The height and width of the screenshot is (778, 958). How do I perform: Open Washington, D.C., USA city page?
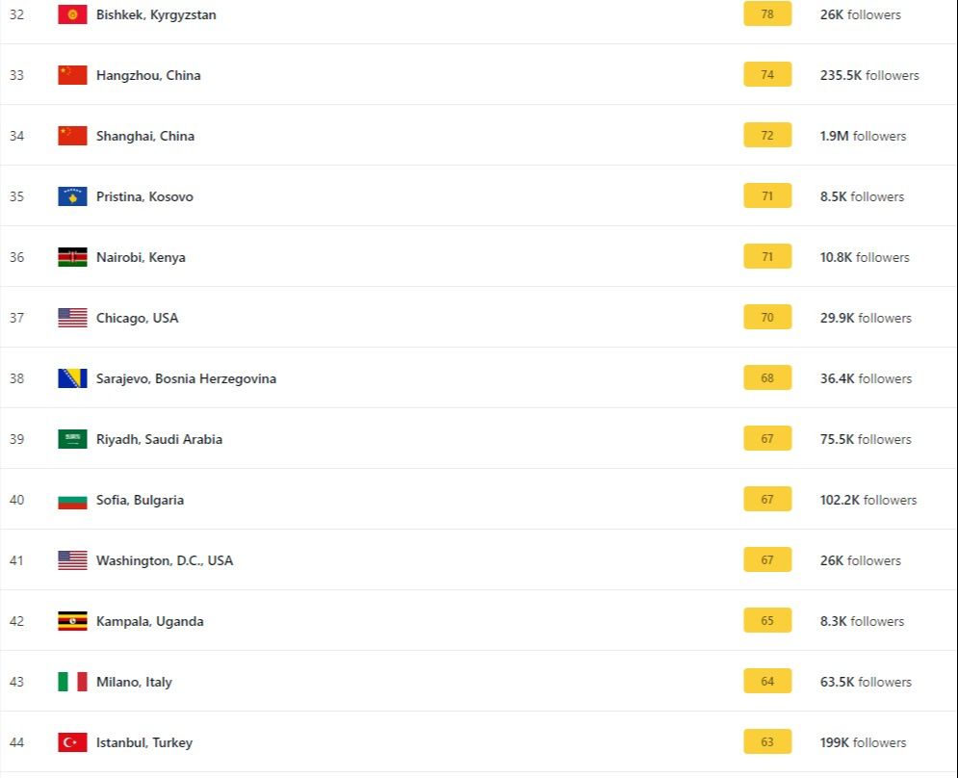(165, 560)
